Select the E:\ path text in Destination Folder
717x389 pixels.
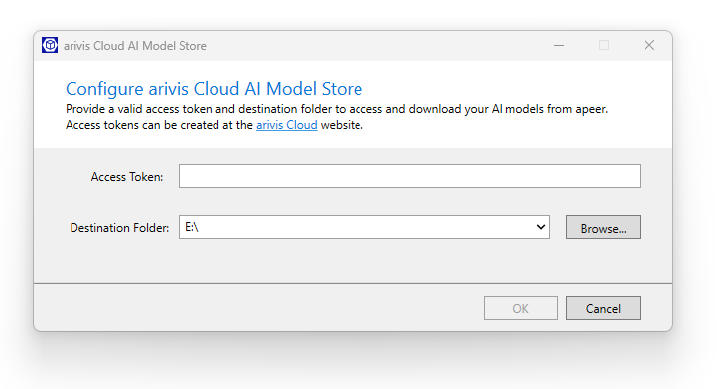coord(191,227)
